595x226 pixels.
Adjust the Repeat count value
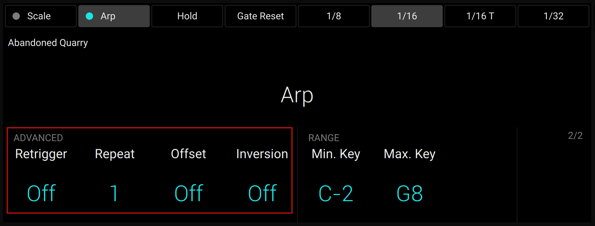[114, 193]
